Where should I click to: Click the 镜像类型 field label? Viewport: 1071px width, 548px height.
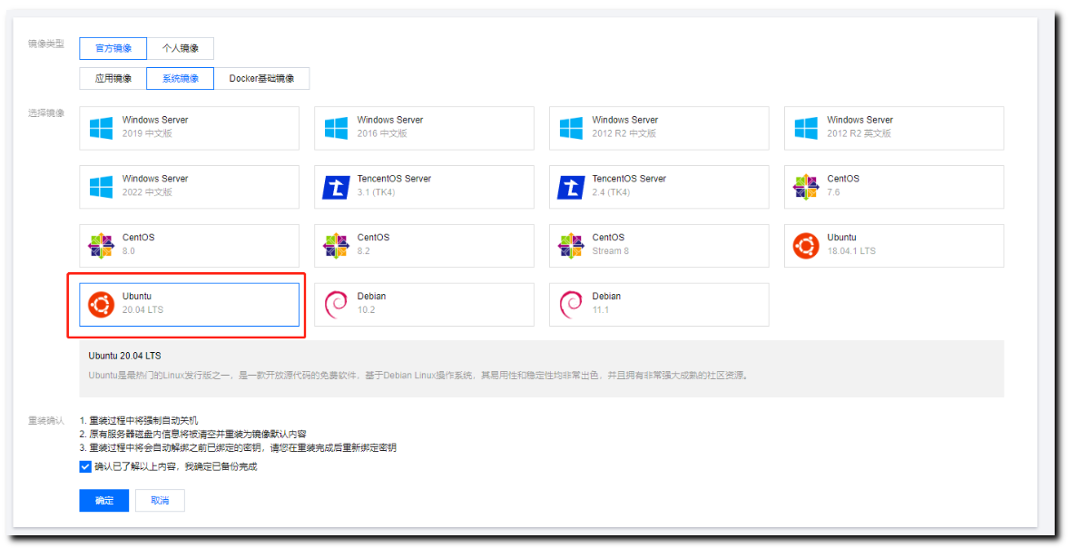click(x=45, y=44)
